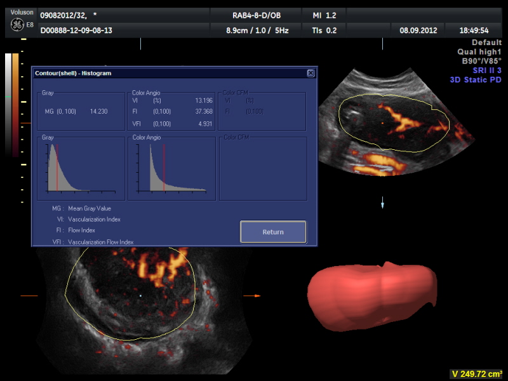Click the Color Angio histogram chart
The image size is (508, 381).
(x=171, y=168)
